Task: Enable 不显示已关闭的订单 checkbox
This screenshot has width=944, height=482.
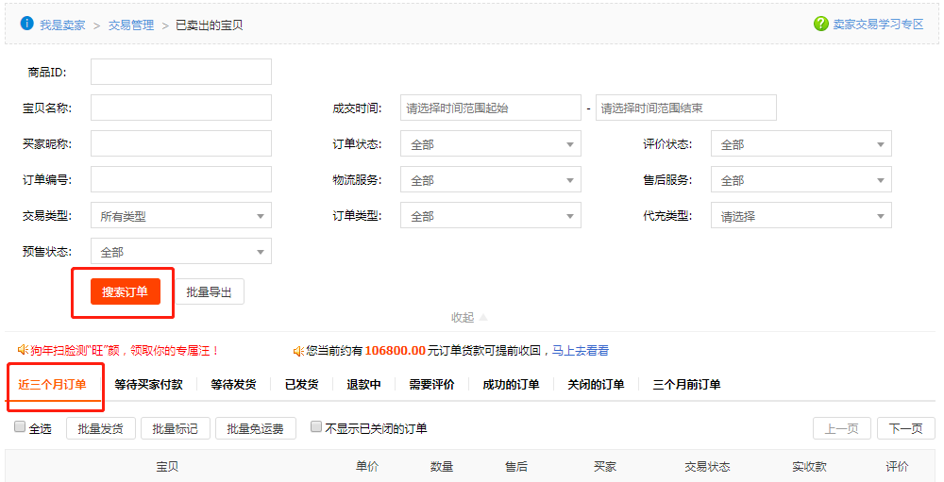Action: click(x=316, y=427)
